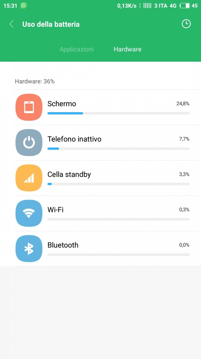Tap the Cella standby signal icon
The image size is (201, 359).
[29, 178]
